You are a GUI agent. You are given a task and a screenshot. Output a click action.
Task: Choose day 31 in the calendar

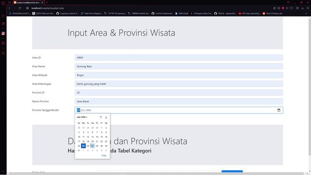coord(79,150)
